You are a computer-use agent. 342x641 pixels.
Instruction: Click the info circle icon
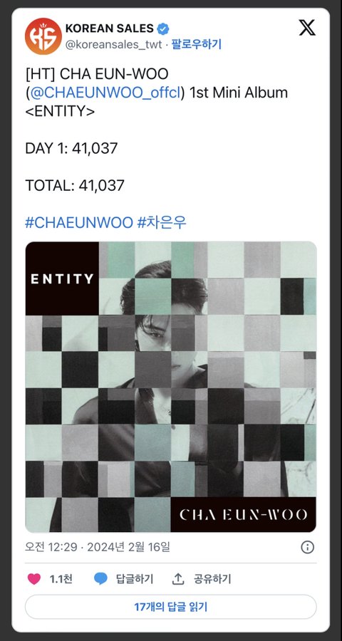point(307,547)
